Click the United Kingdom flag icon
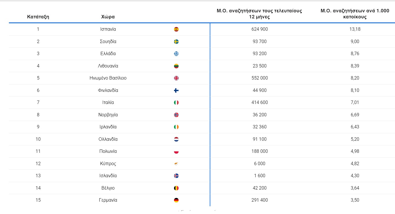 [176, 78]
